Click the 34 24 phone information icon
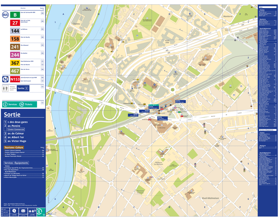The height and width of the screenshot is (221, 279). click(x=14, y=211)
